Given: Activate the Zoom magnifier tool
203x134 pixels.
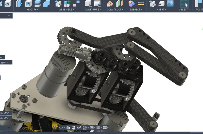Looking at the screenshot, I should click(x=79, y=128).
